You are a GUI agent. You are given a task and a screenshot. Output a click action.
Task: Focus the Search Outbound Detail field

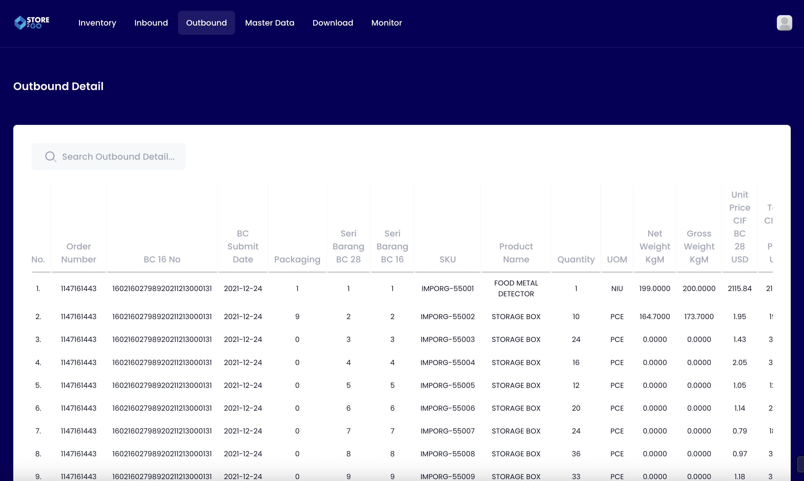(x=118, y=157)
